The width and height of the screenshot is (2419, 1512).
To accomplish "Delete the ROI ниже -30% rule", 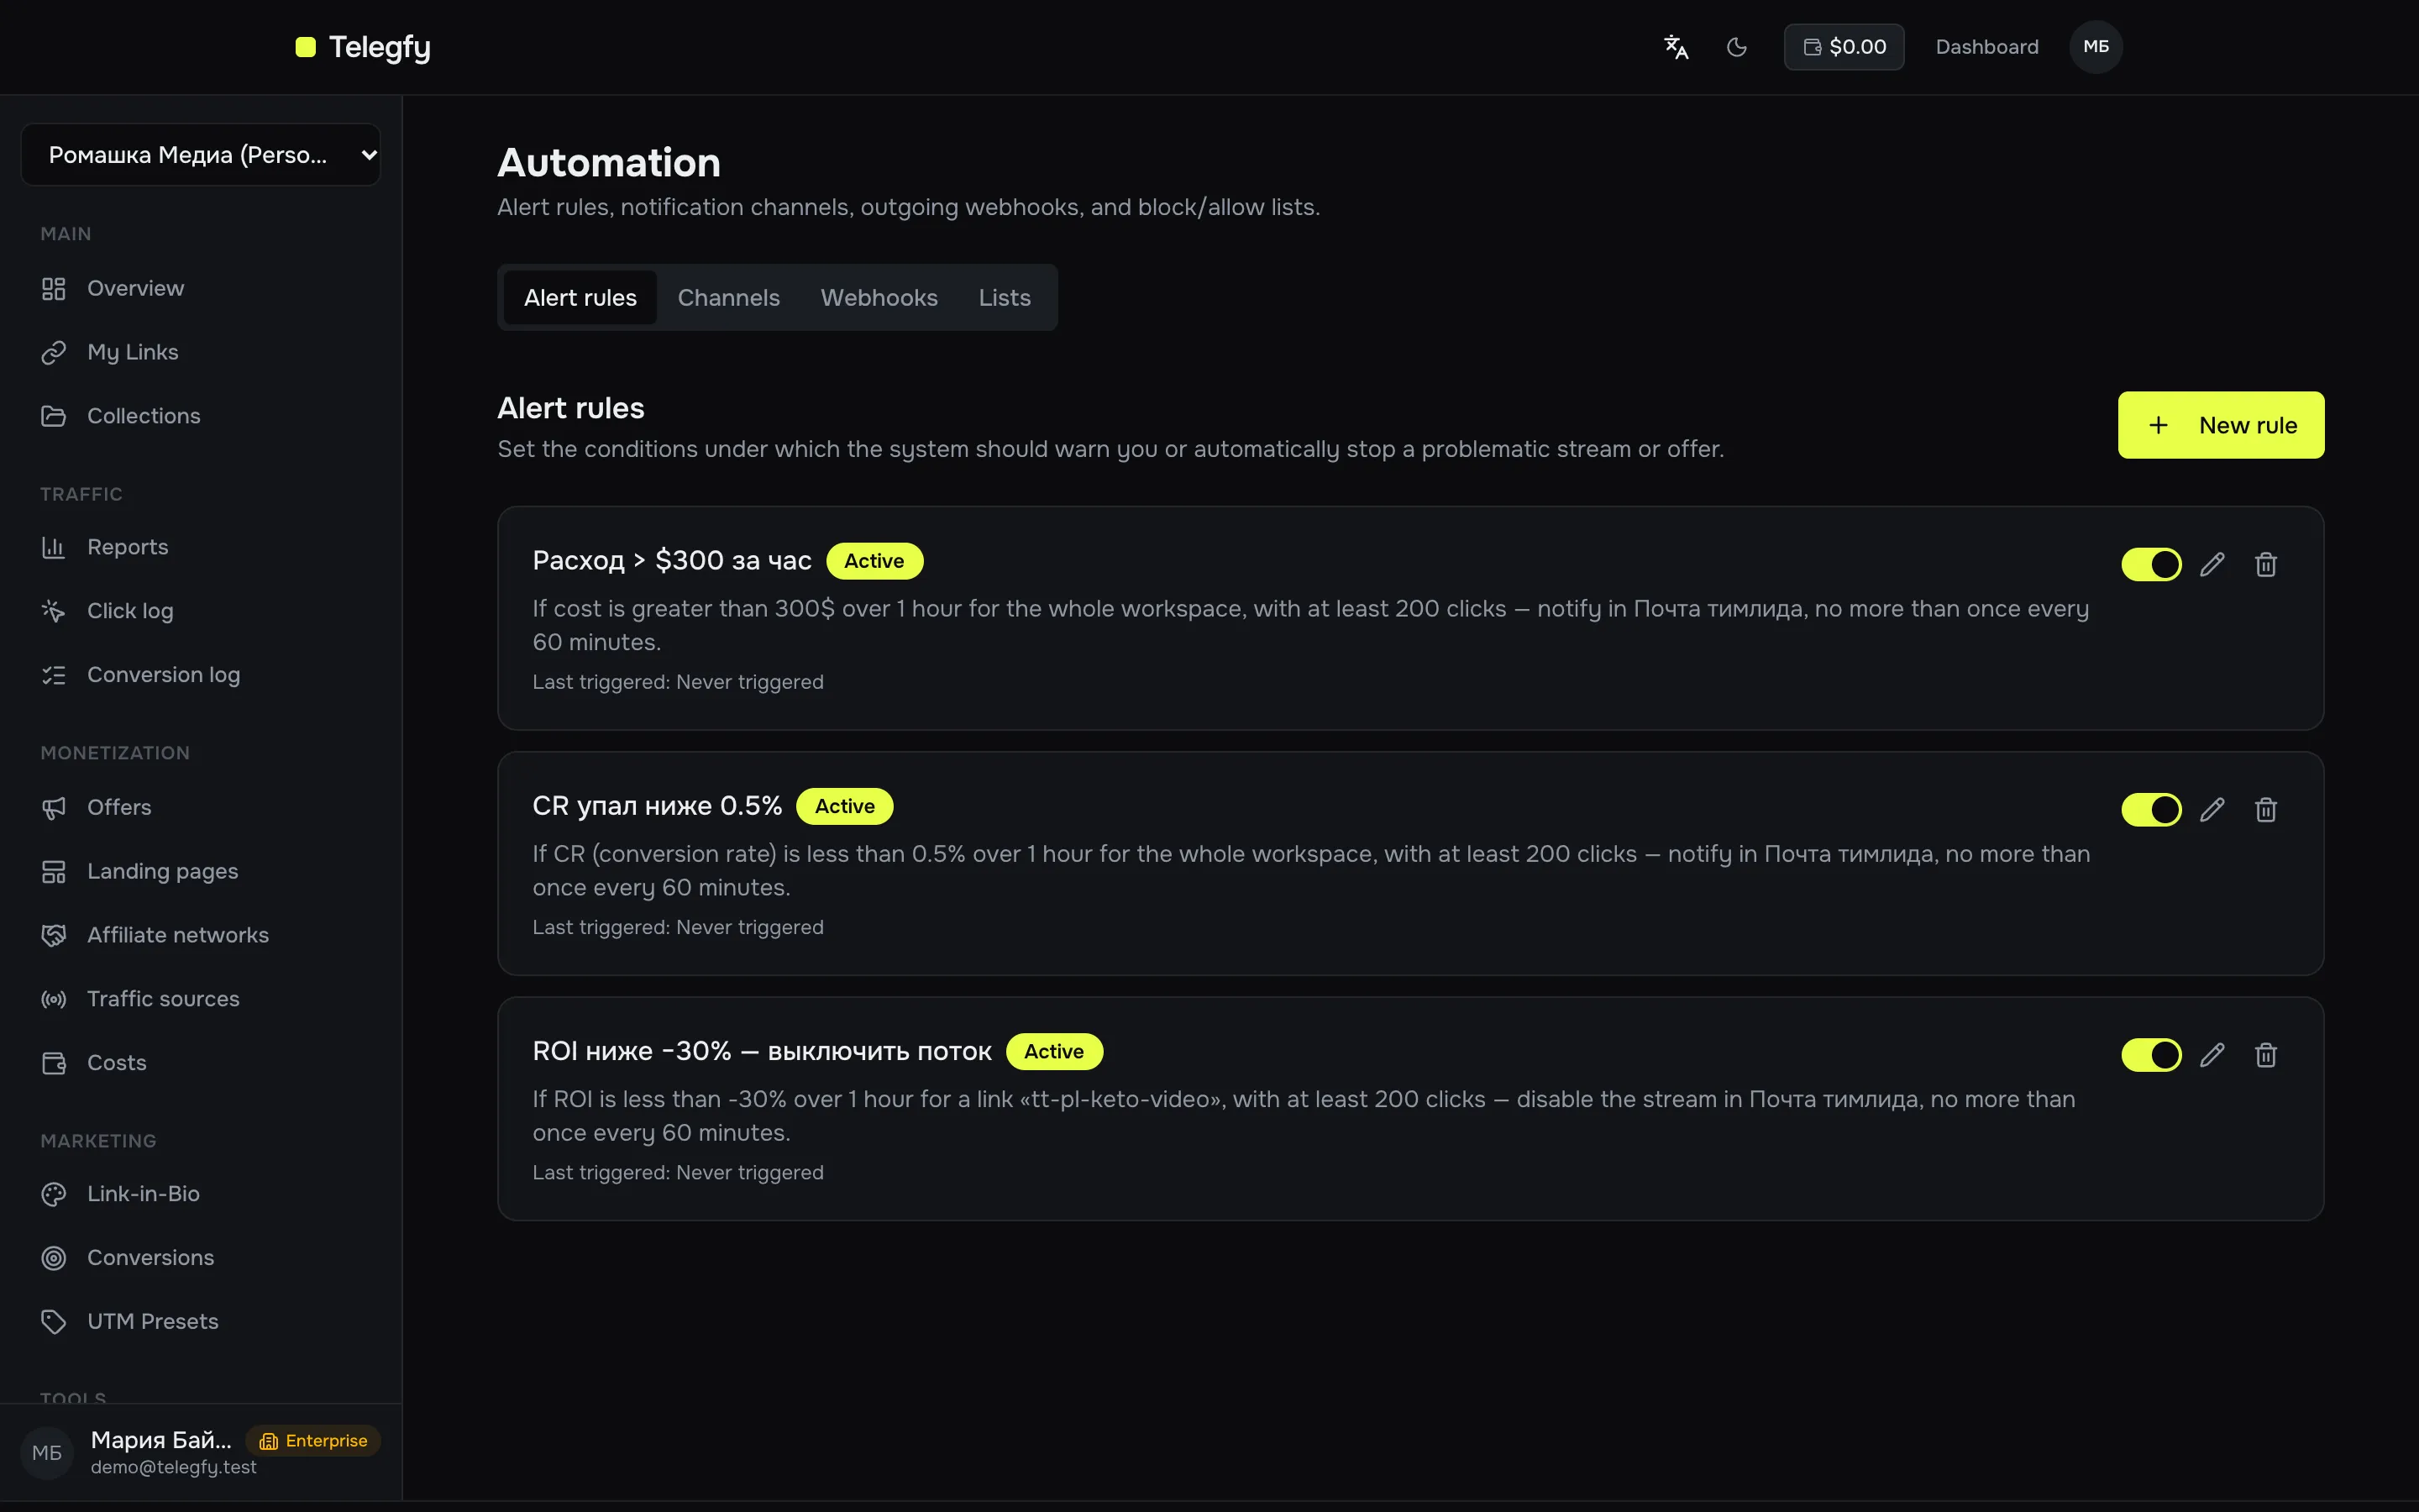I will coord(2266,1055).
